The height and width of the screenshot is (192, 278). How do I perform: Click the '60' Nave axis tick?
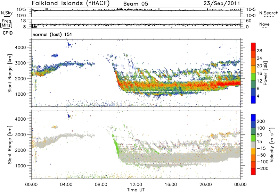click(x=248, y=21)
